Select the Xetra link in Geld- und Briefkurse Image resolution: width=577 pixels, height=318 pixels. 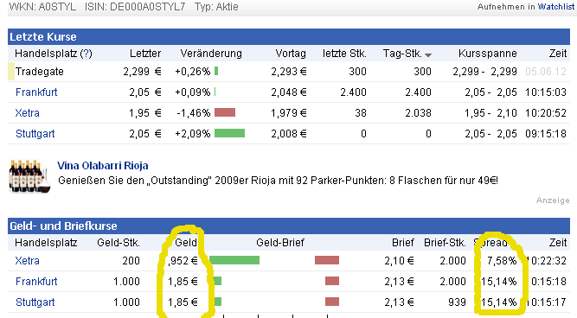pyautogui.click(x=27, y=261)
